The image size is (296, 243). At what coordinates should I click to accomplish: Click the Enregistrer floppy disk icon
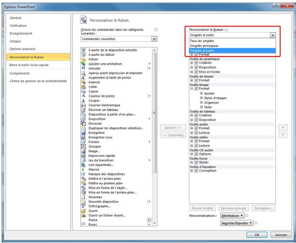tap(83, 132)
